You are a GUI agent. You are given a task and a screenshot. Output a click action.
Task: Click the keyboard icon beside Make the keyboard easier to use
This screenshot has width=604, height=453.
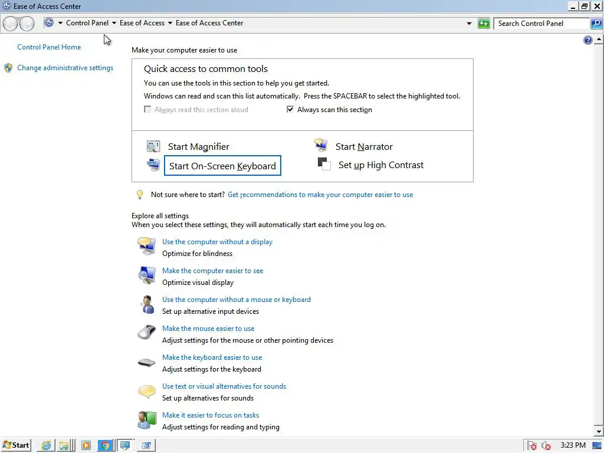(146, 362)
